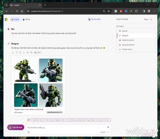The width and height of the screenshot is (160, 139).
Task: Open the Cuộc trò chuyện panel
Action: 122,19
